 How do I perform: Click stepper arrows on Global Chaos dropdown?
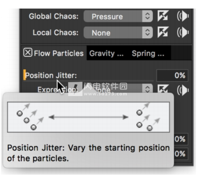[147, 16]
